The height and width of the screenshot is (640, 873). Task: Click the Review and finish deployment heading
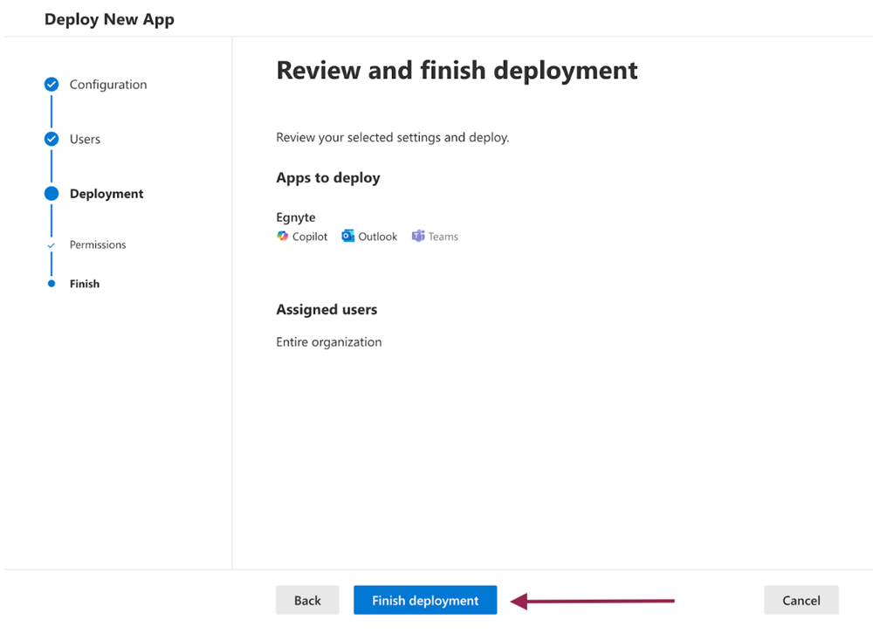(457, 70)
